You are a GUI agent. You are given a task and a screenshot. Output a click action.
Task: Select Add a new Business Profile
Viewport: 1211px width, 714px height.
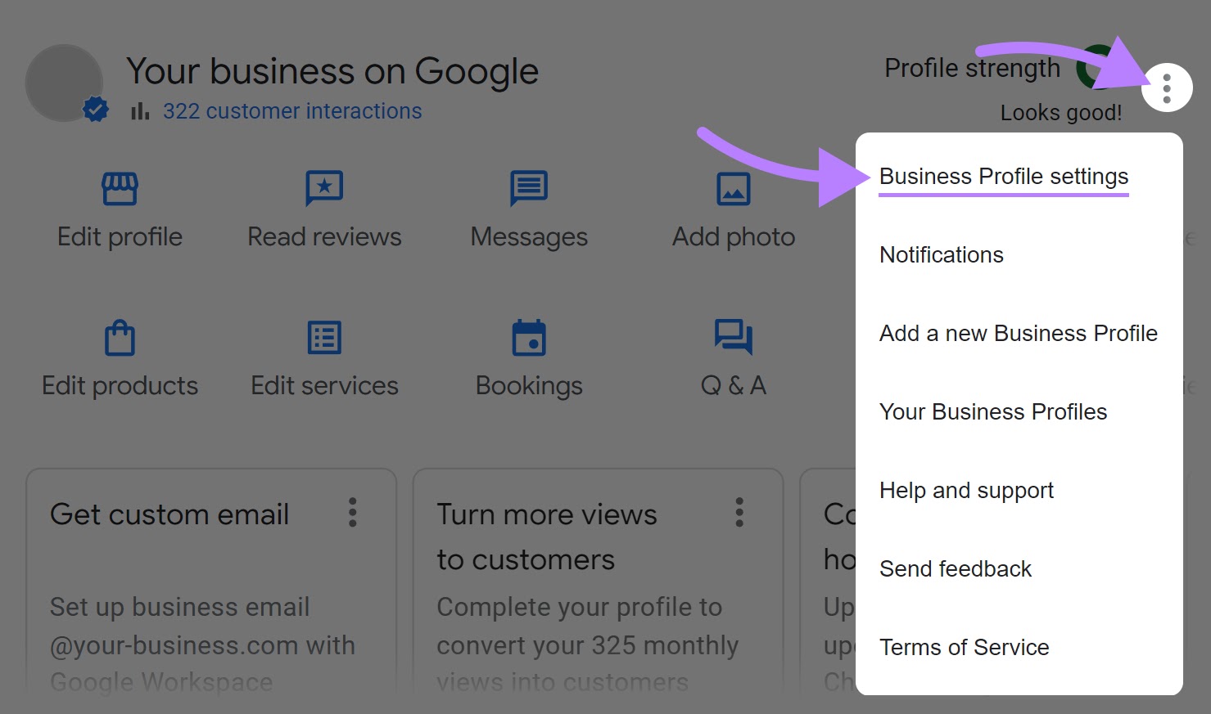1019,334
